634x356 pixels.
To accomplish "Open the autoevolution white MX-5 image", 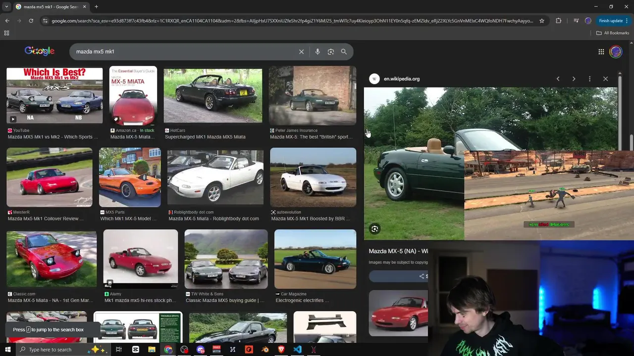I will pos(313,177).
